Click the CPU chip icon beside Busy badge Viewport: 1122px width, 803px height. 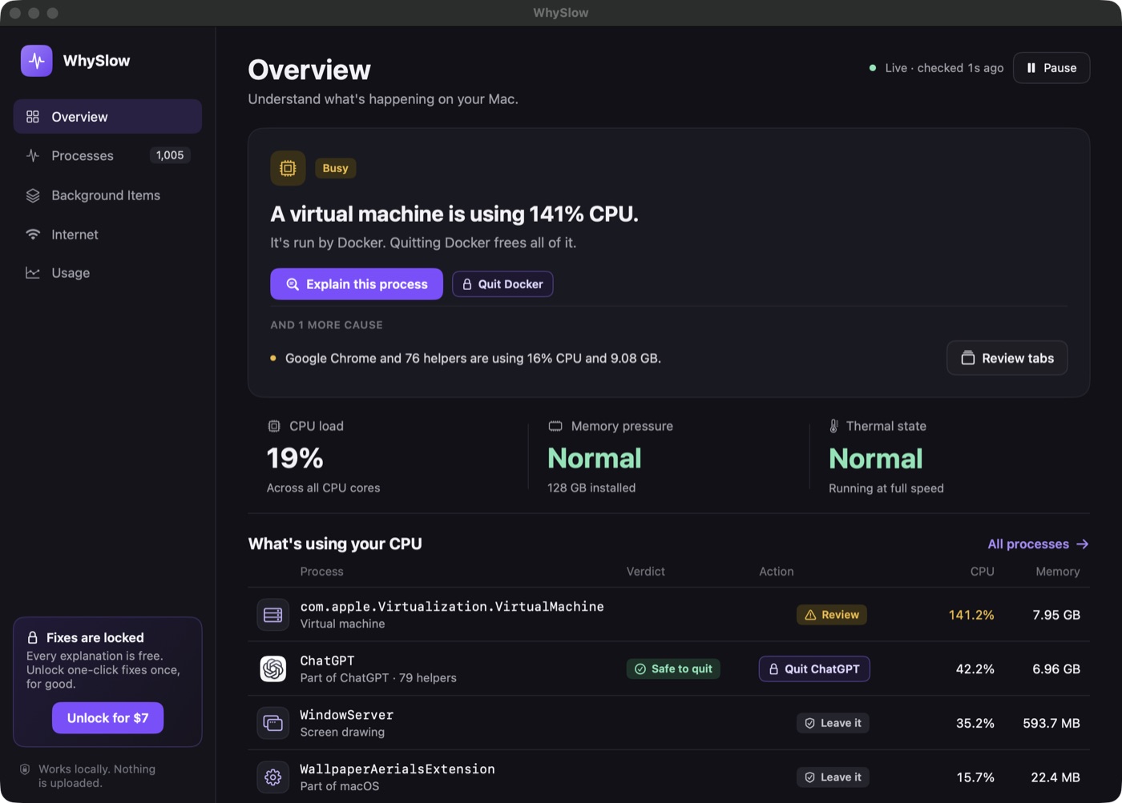coord(288,168)
